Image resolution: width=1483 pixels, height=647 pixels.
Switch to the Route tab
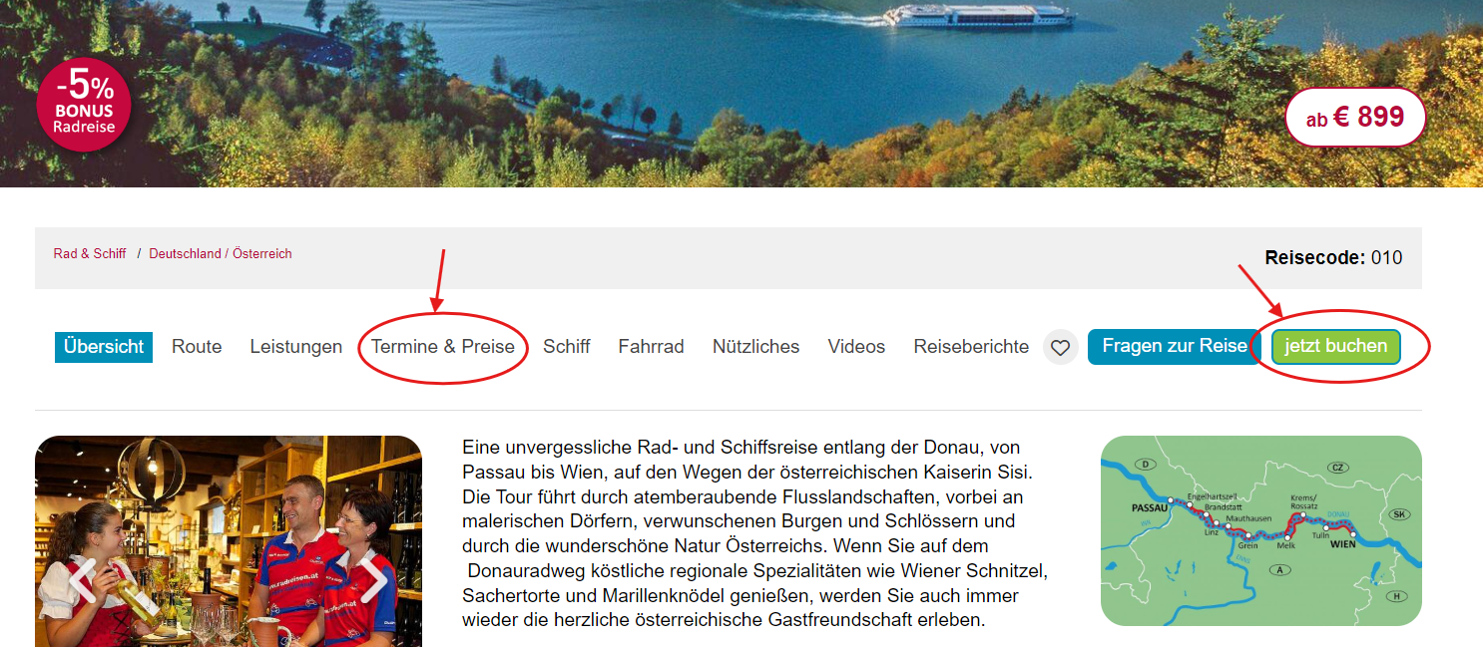(197, 347)
